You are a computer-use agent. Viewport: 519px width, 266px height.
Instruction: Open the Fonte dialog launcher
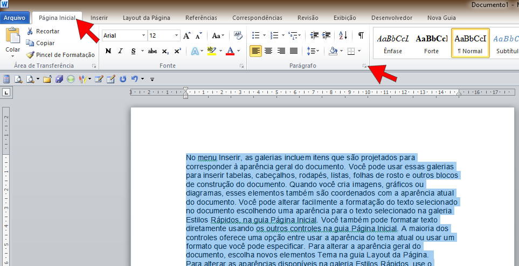241,66
